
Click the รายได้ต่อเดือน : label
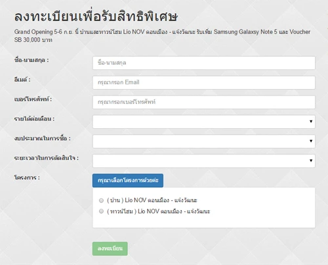pyautogui.click(x=34, y=119)
